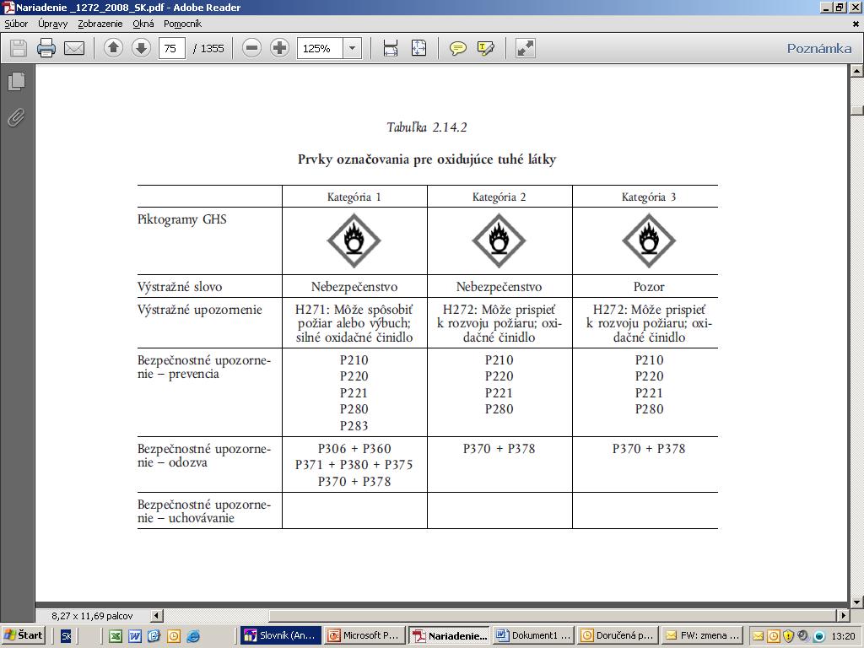This screenshot has height=648, width=864.
Task: Select the Highlight Text tool
Action: point(485,48)
